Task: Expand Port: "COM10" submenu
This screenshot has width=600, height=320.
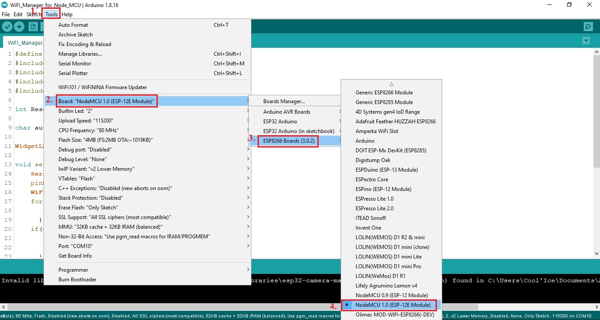Action: click(148, 246)
